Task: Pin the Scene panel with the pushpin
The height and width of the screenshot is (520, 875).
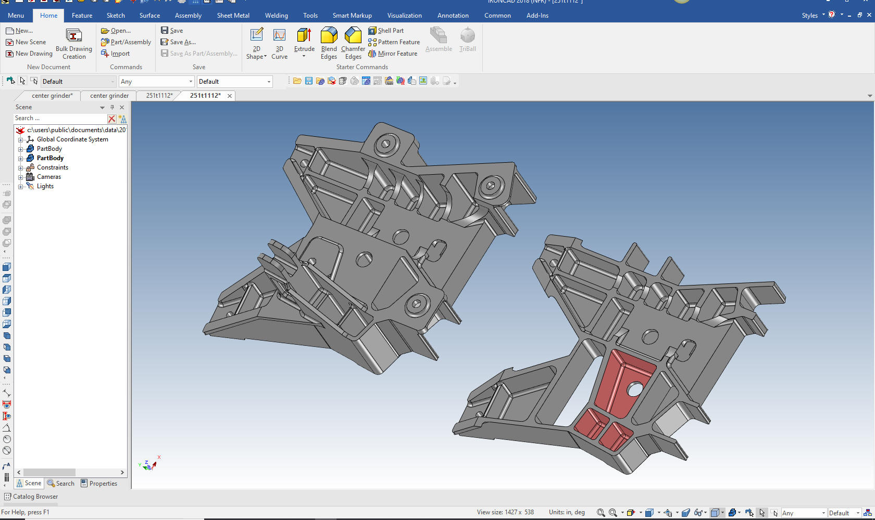Action: (x=112, y=107)
